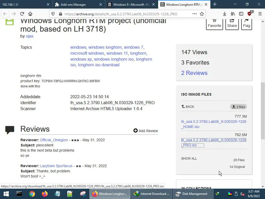Open the taskbar clock showing 3:21 AM

pos(254,194)
